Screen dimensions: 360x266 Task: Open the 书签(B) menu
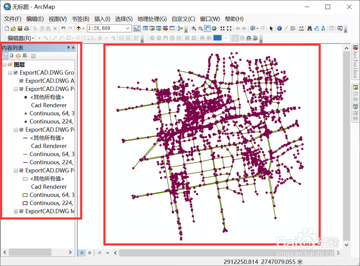[x=80, y=19]
